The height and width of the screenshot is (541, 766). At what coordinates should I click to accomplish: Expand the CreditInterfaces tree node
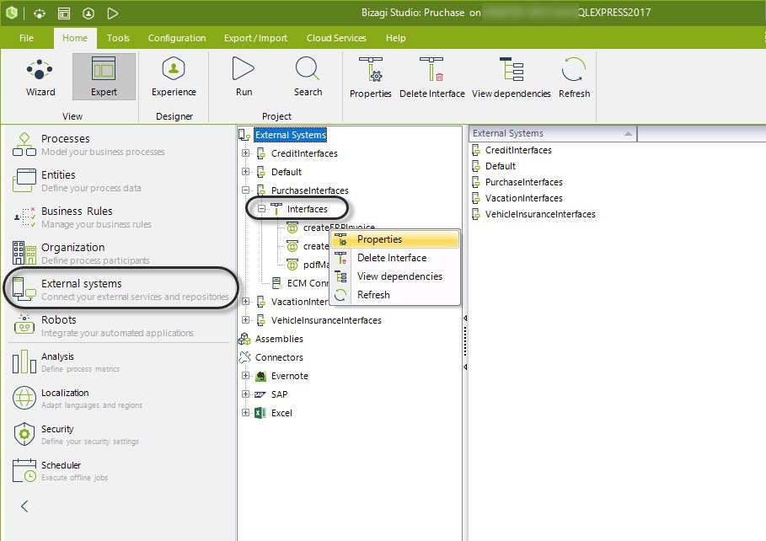tap(245, 153)
